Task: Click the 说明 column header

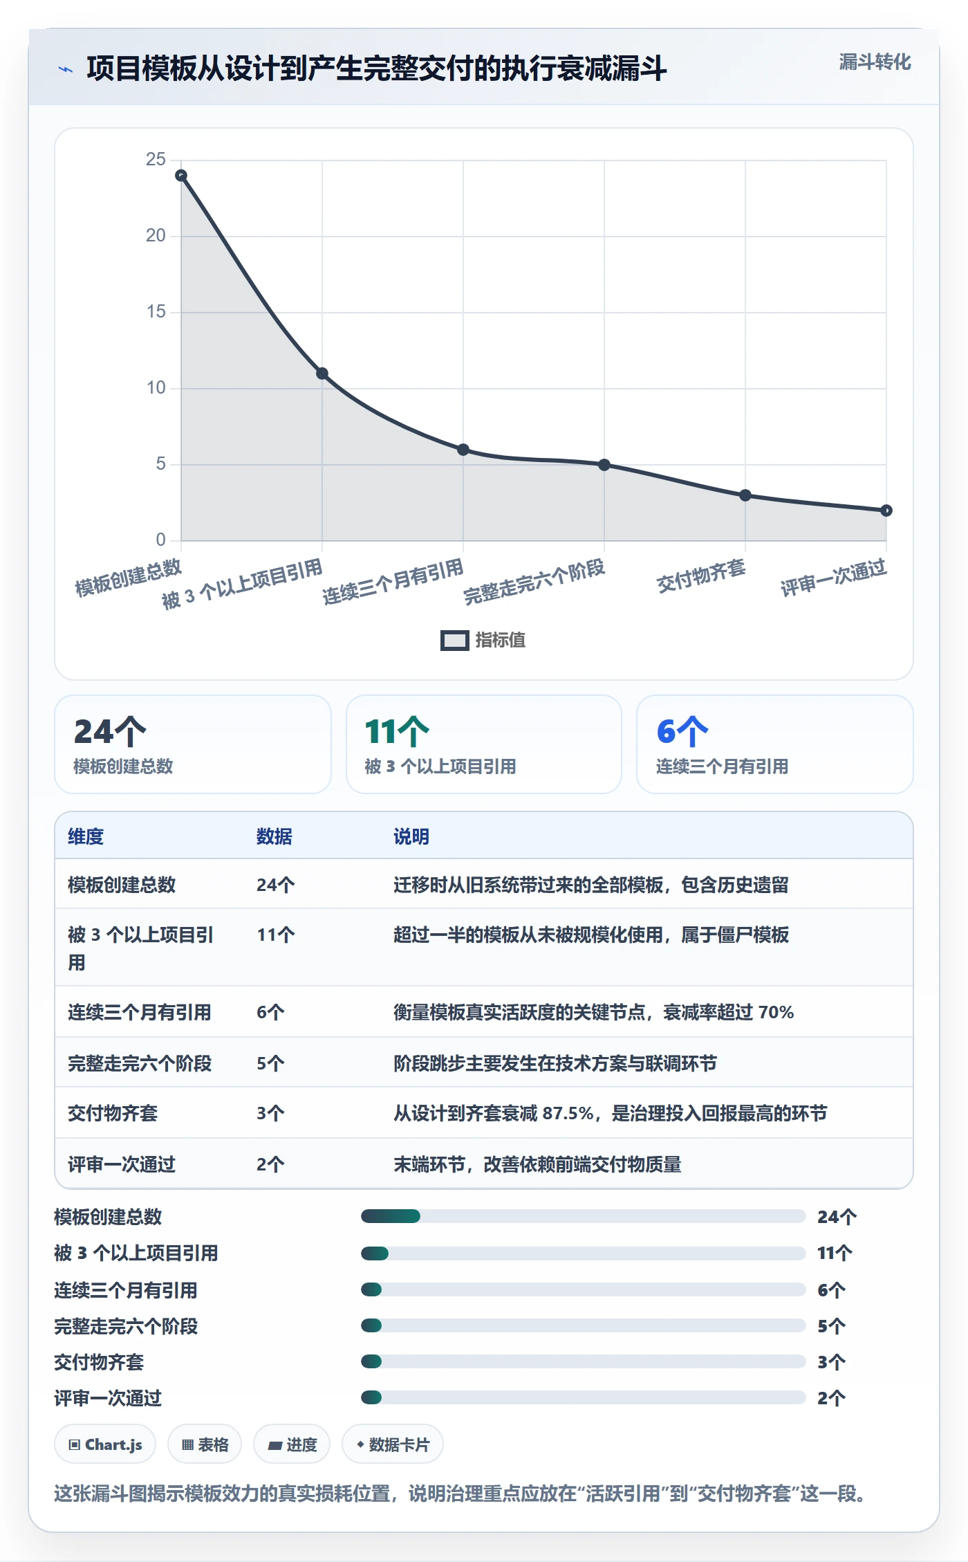Action: [411, 836]
